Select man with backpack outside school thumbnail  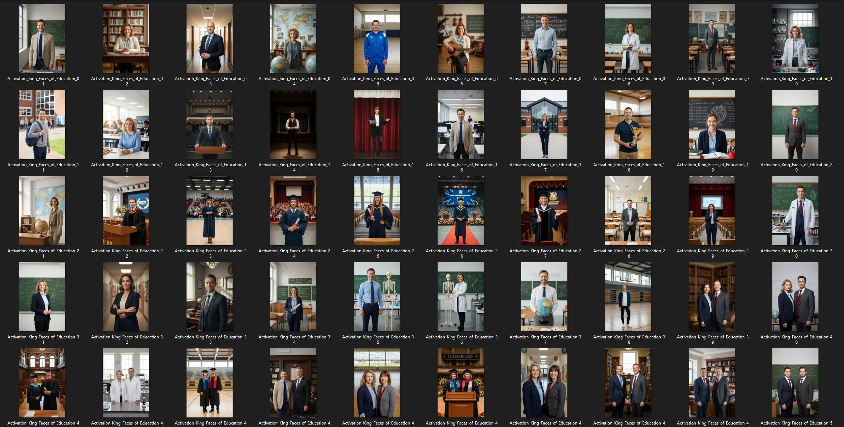(42, 124)
